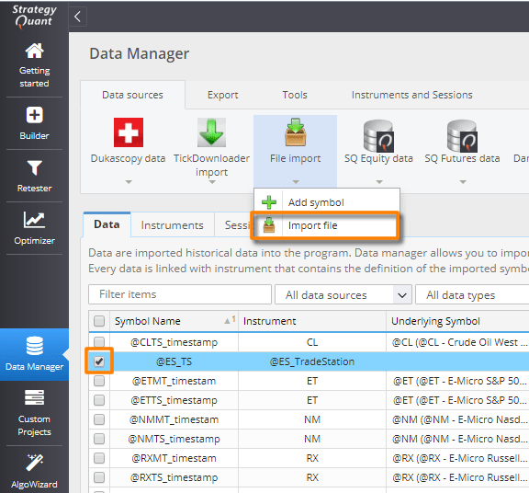This screenshot has width=529, height=493.
Task: Click the @ES_TS symbol name
Action: click(x=174, y=361)
